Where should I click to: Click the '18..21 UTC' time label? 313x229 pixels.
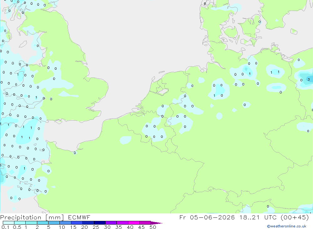point(258,217)
